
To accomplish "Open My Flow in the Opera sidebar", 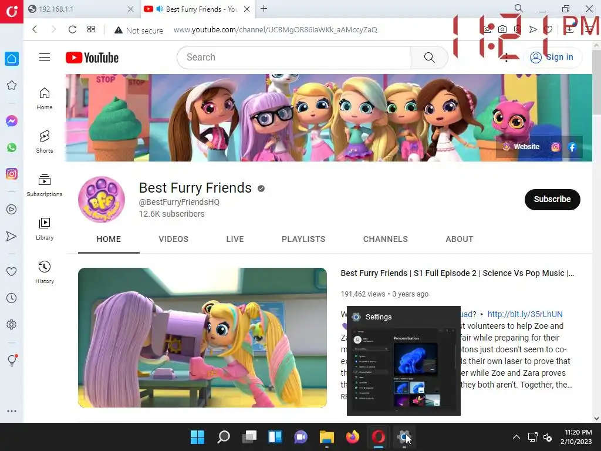I will click(x=12, y=236).
